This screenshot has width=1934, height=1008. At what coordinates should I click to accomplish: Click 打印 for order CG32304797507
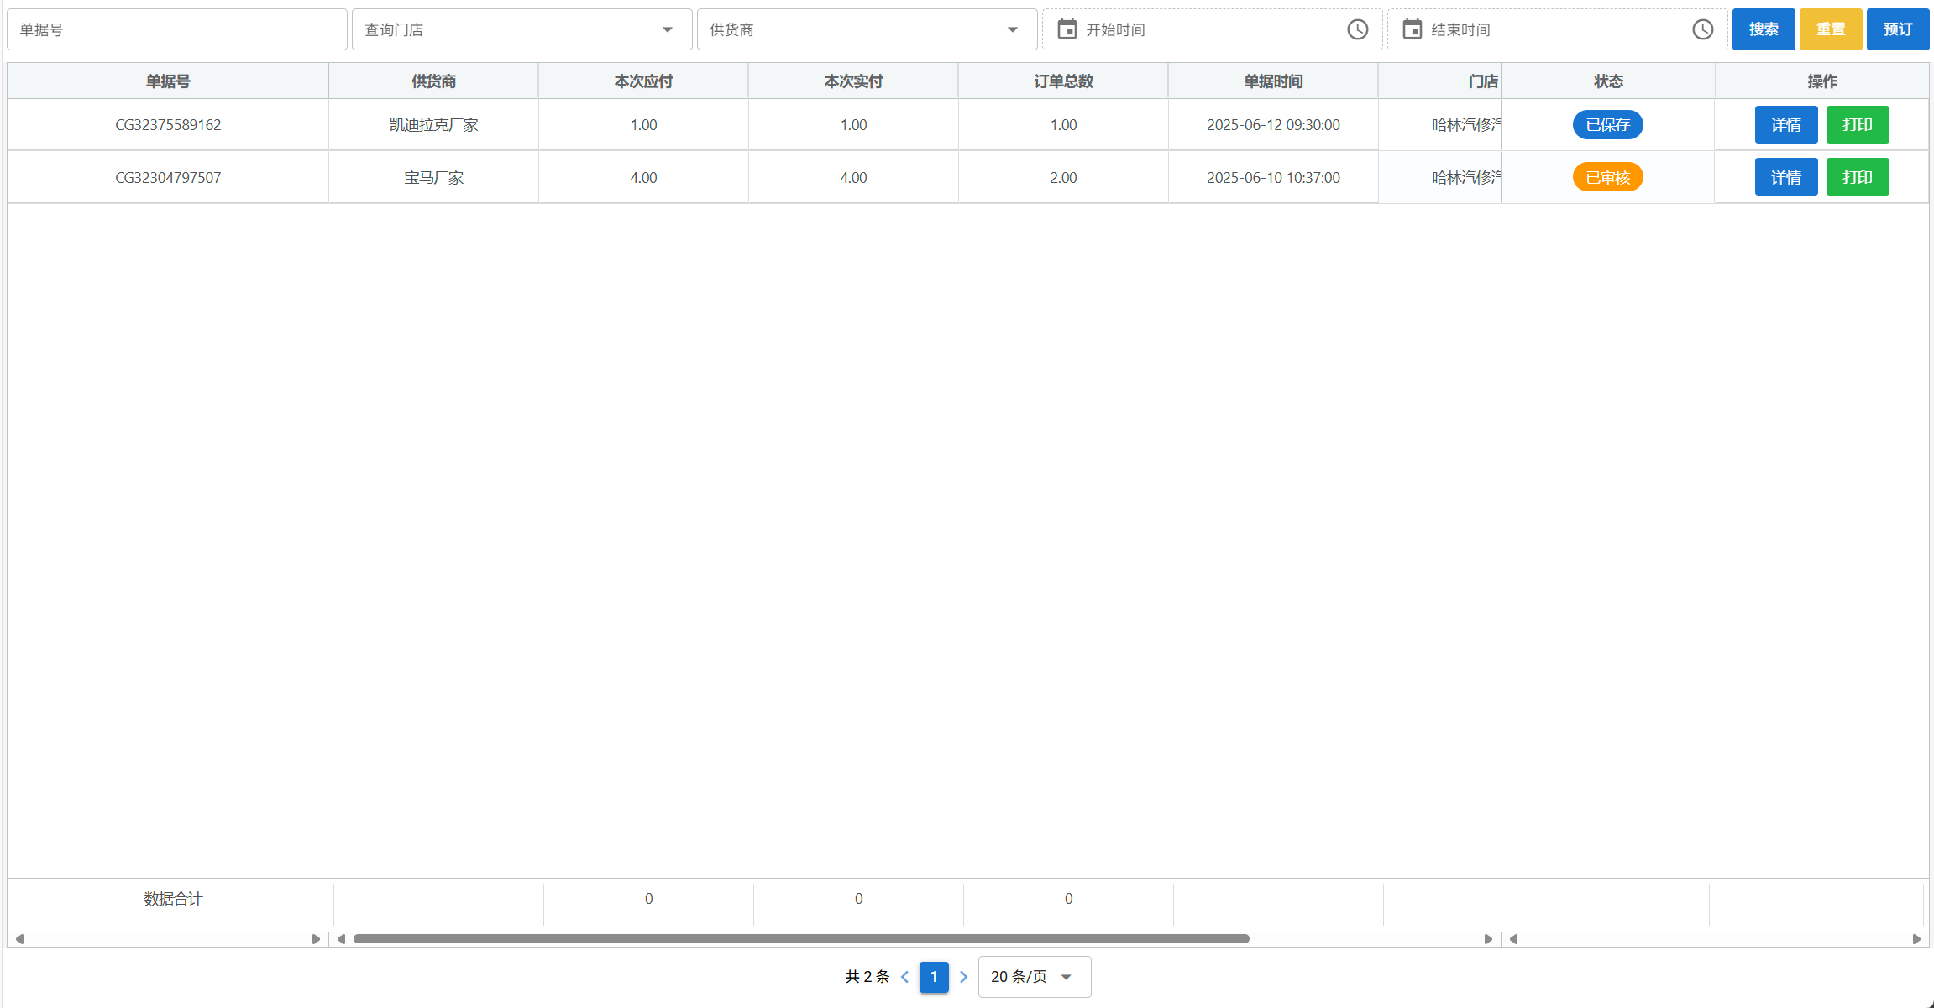(x=1858, y=177)
